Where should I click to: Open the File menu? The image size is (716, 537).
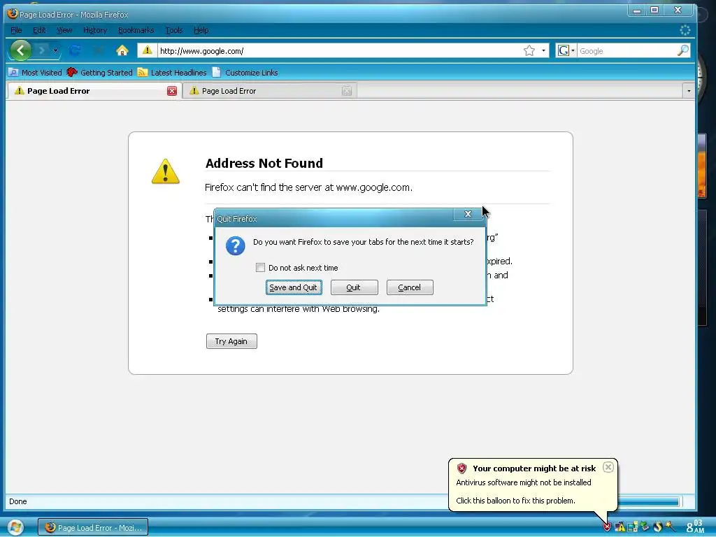pyautogui.click(x=16, y=30)
